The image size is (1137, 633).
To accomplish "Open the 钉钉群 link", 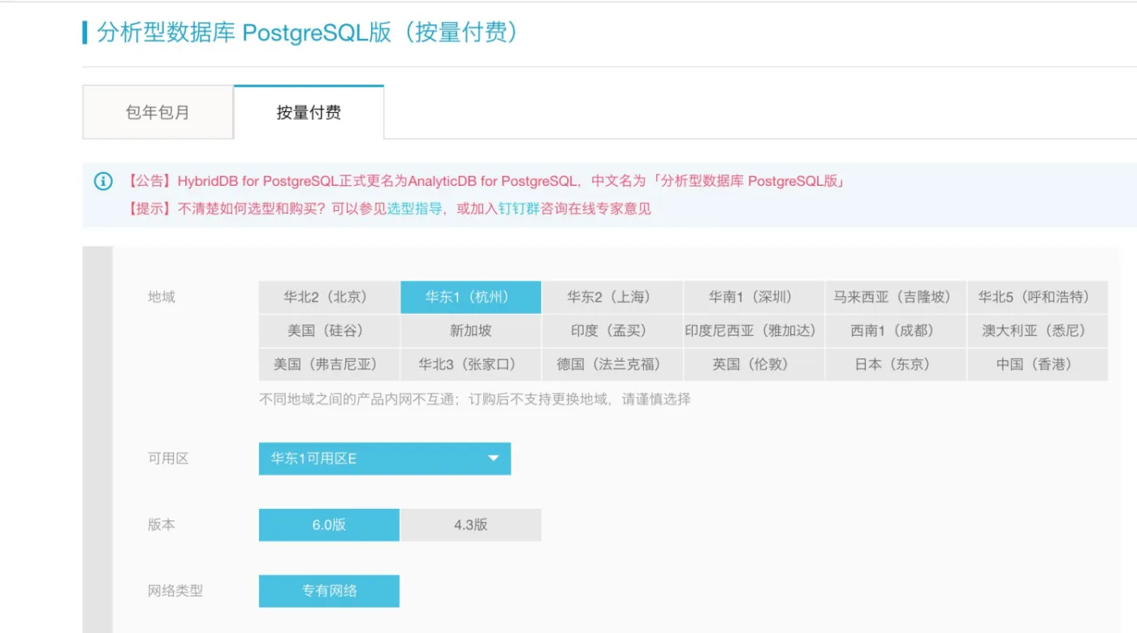I will pyautogui.click(x=519, y=209).
